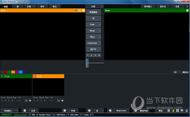Click the 记录 record button

[33, 111]
